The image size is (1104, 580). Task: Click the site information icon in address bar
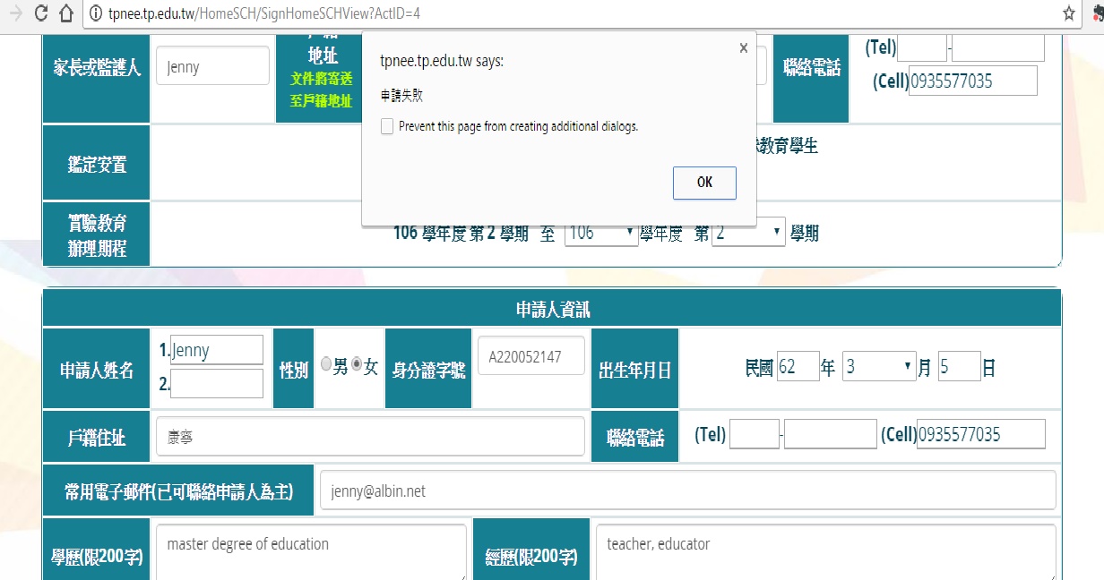(x=94, y=13)
